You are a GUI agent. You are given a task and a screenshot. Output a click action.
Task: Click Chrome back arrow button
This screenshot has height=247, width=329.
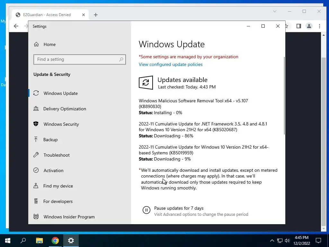tap(16, 26)
